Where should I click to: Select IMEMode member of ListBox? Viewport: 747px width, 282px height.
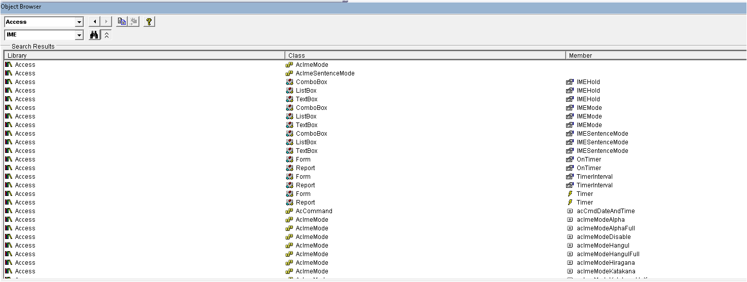pyautogui.click(x=589, y=116)
